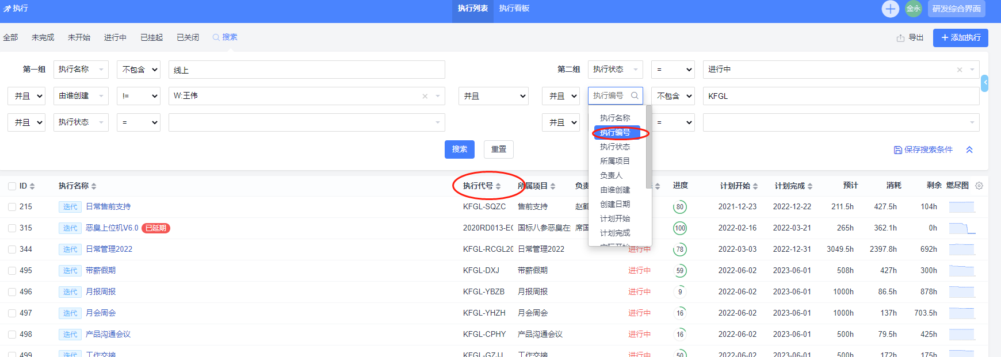1001x357 pixels.
Task: Toggle the select-all checkbox in header
Action: pos(12,186)
